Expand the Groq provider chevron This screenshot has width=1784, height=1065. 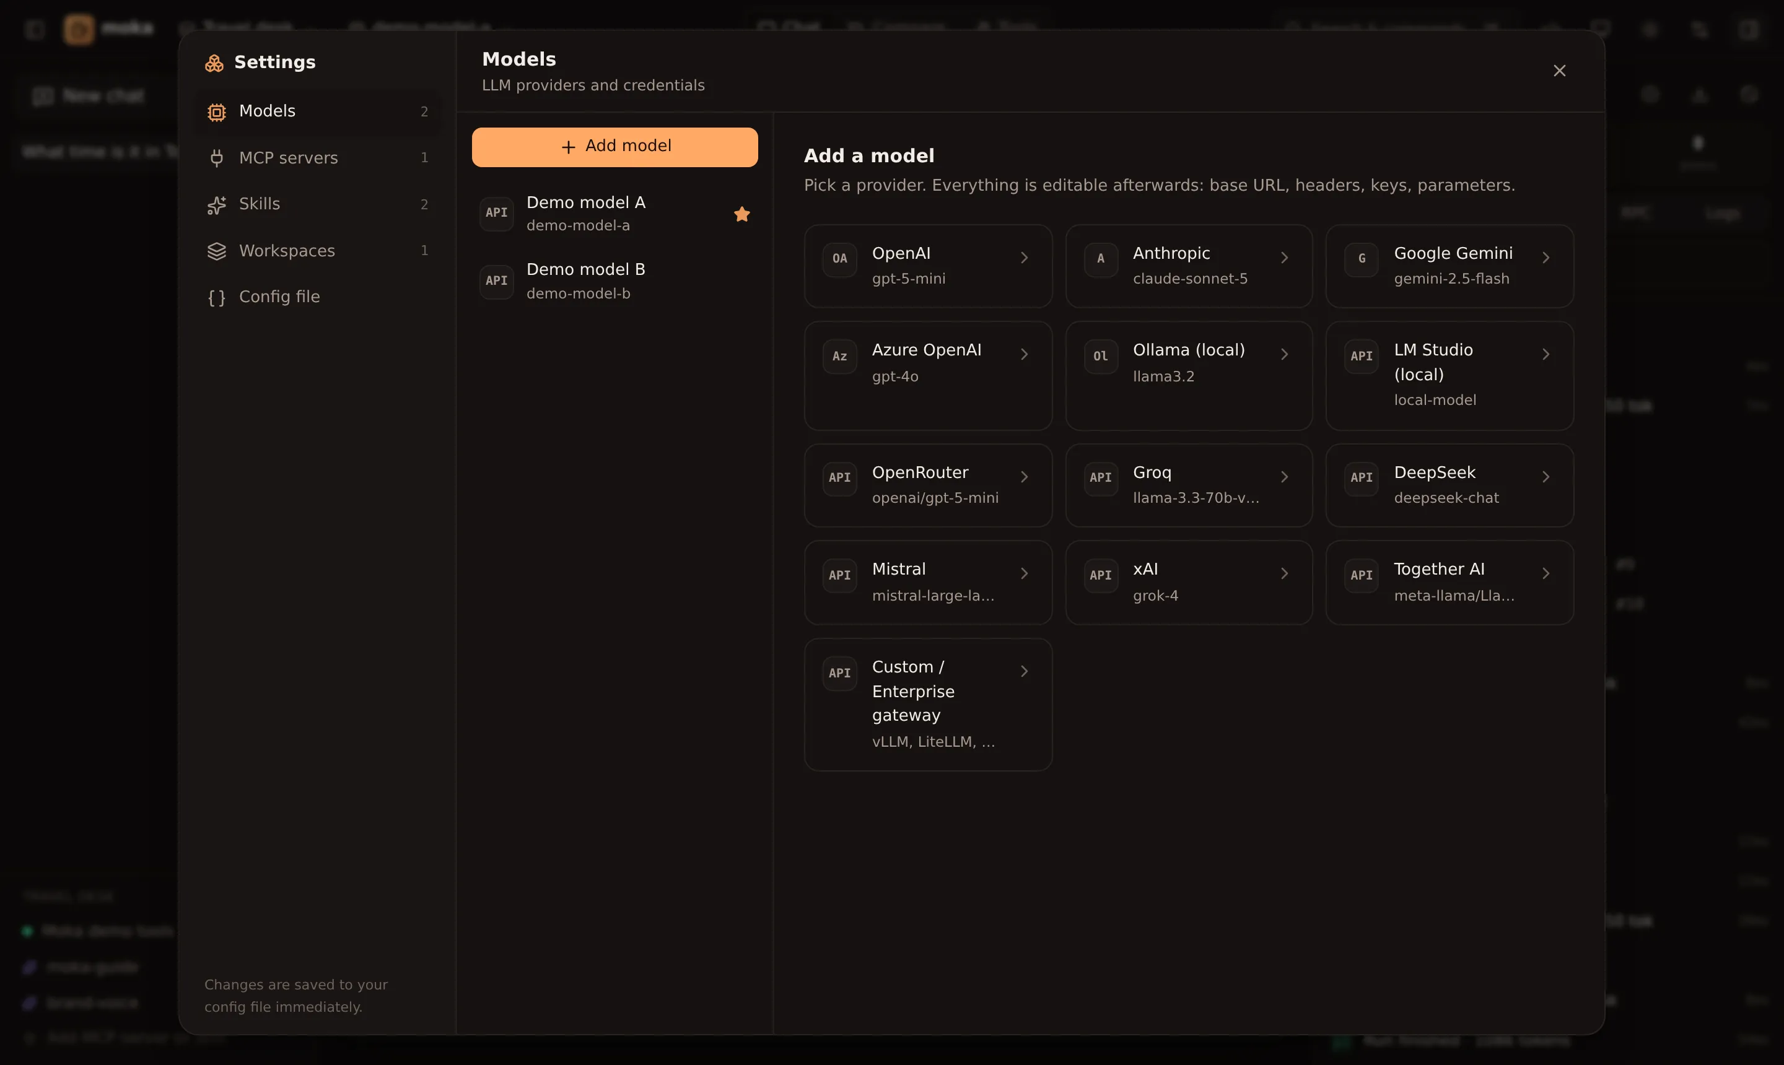coord(1284,477)
